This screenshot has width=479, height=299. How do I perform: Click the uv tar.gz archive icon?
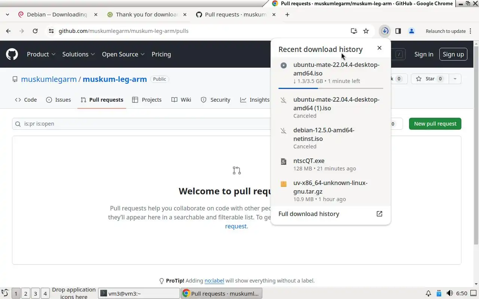point(284,184)
